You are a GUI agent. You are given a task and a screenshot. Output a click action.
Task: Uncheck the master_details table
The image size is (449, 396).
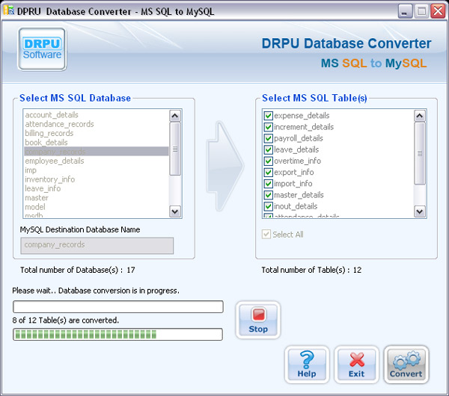click(x=268, y=195)
